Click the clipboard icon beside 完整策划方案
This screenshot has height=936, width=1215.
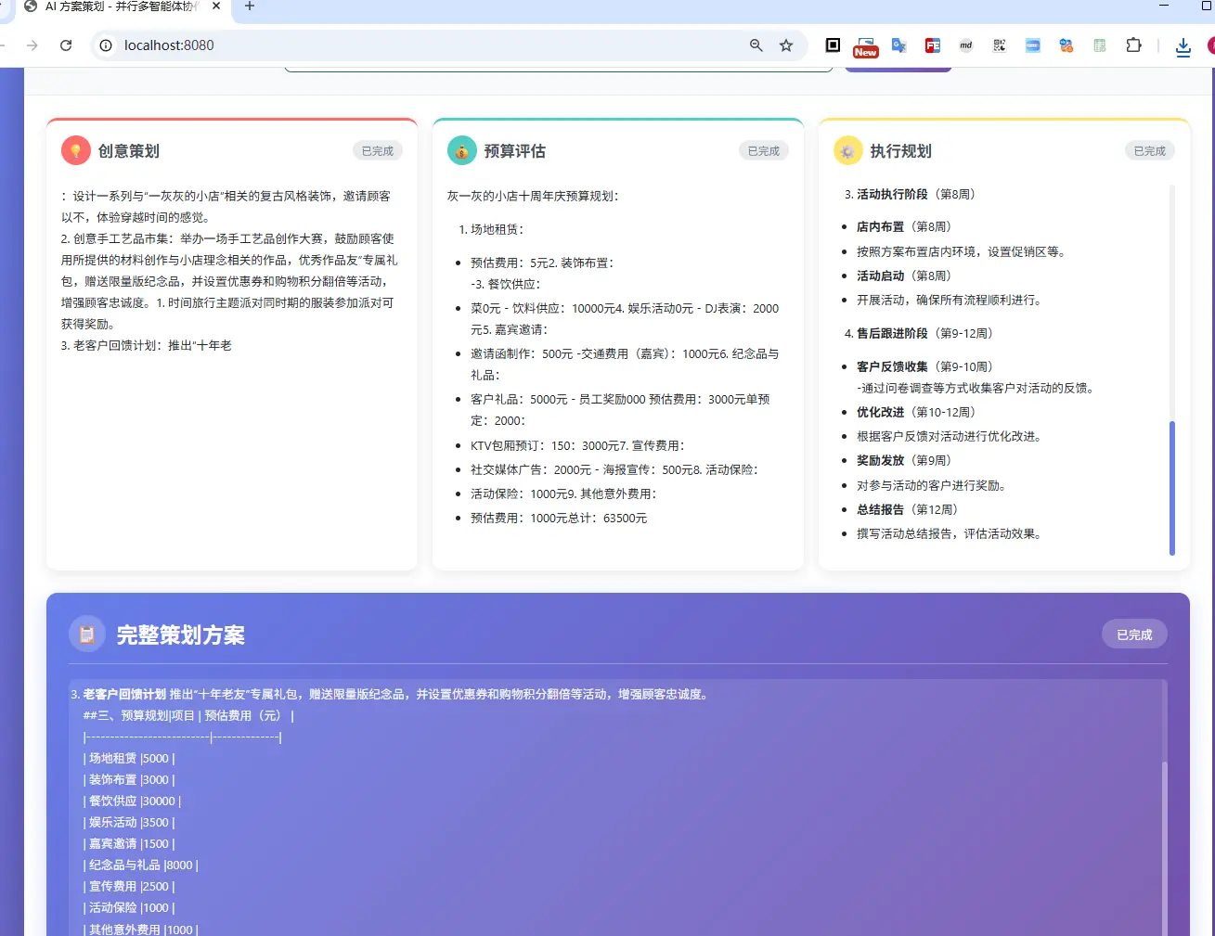click(x=87, y=634)
